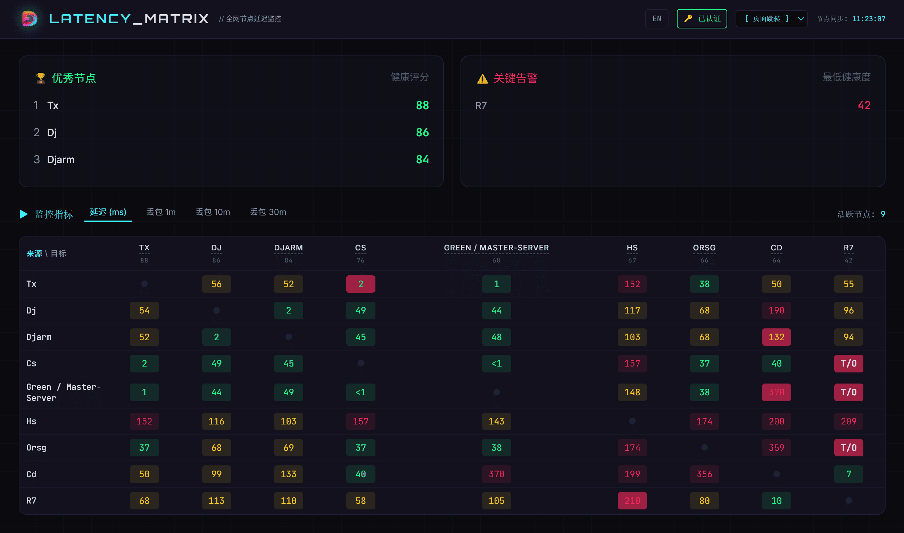Click the CD column header
The width and height of the screenshot is (904, 533).
[776, 248]
